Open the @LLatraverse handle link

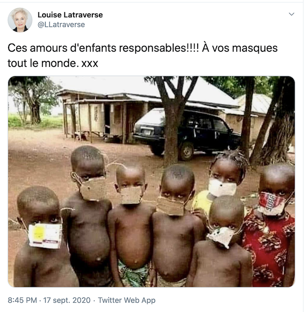coord(61,24)
